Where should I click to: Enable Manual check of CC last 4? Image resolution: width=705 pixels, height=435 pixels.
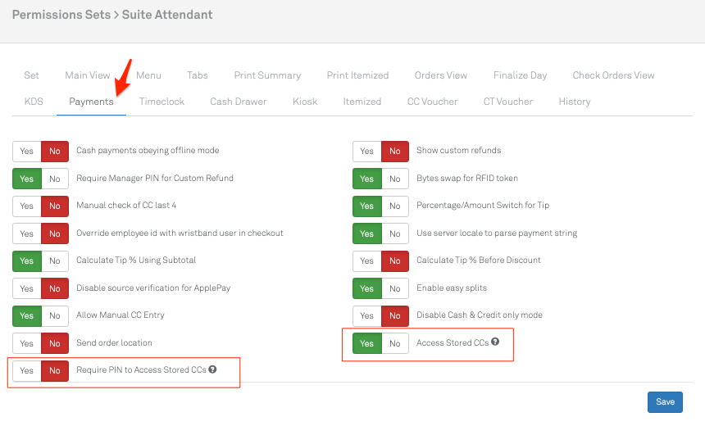tap(27, 206)
